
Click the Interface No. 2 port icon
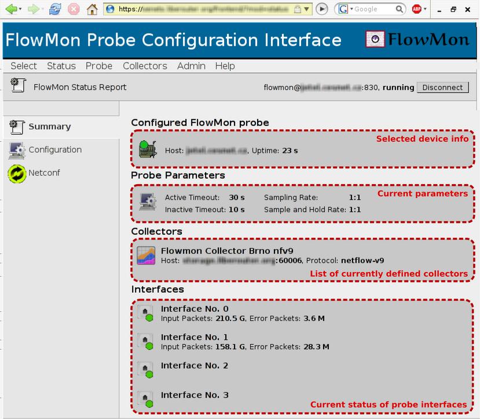pos(145,370)
